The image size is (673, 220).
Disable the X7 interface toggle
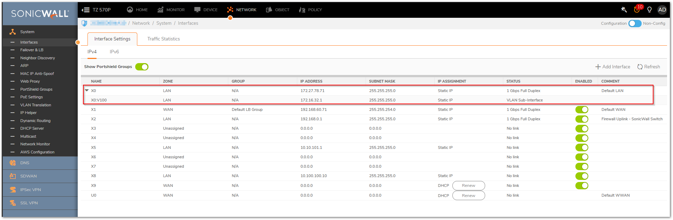pos(582,166)
